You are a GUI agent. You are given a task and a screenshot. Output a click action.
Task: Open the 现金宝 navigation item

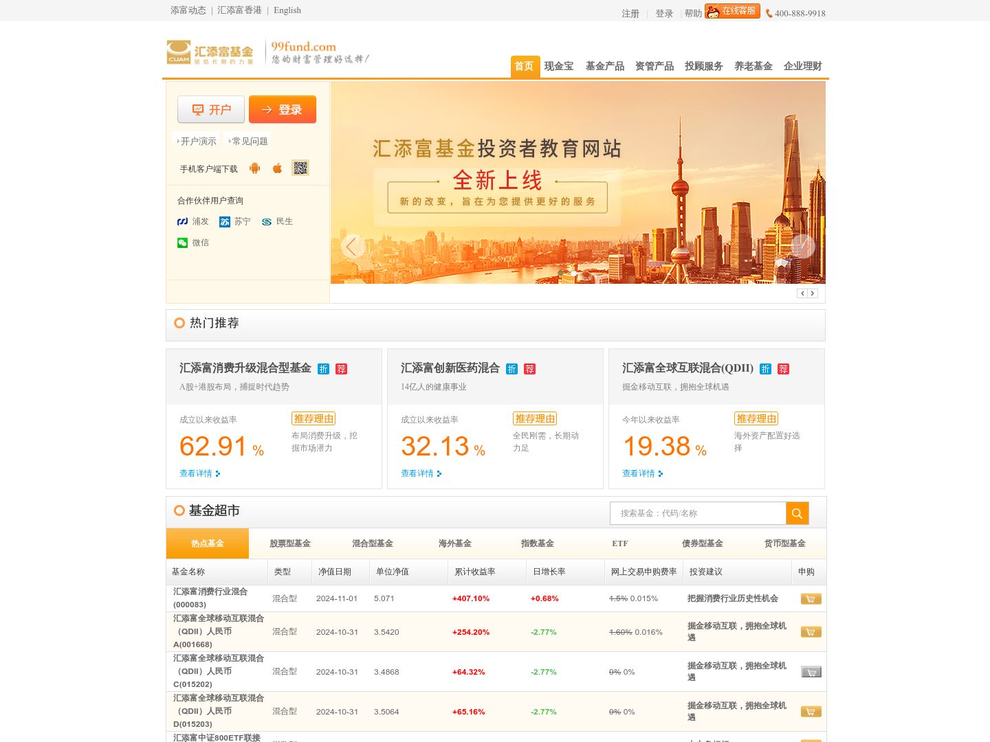point(559,66)
